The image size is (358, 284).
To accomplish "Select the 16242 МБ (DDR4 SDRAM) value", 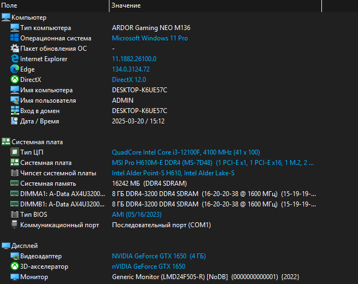I will (x=149, y=184).
